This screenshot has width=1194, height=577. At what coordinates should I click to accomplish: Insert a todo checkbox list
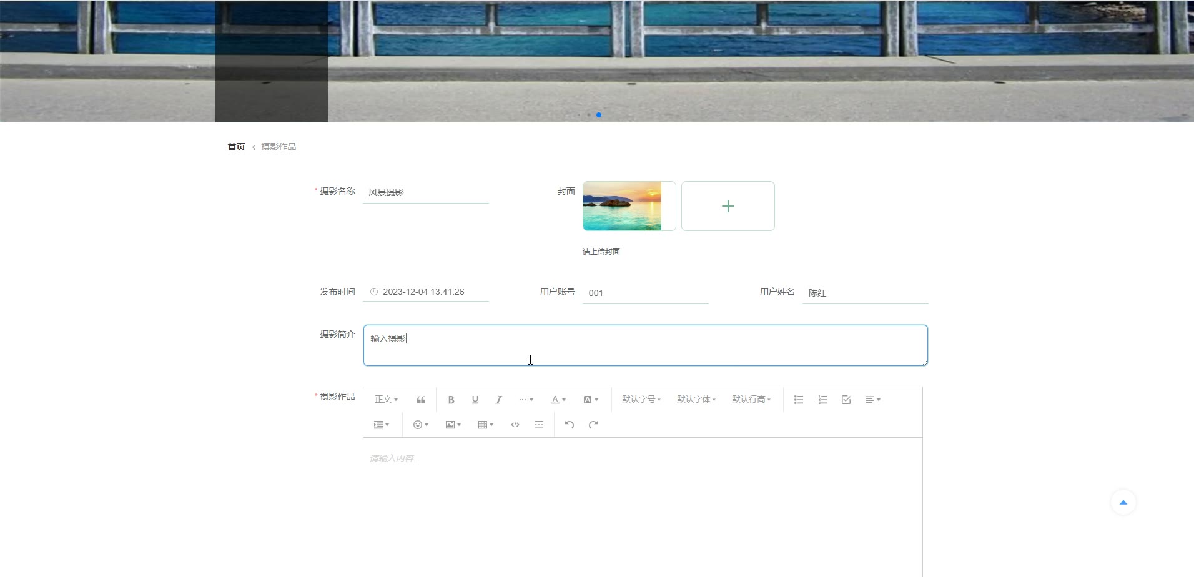[846, 400]
